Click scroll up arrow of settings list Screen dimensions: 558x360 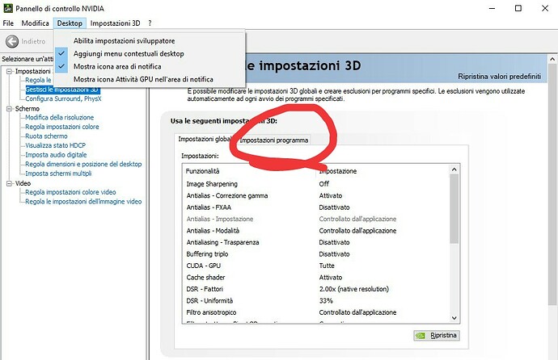[x=454, y=170]
